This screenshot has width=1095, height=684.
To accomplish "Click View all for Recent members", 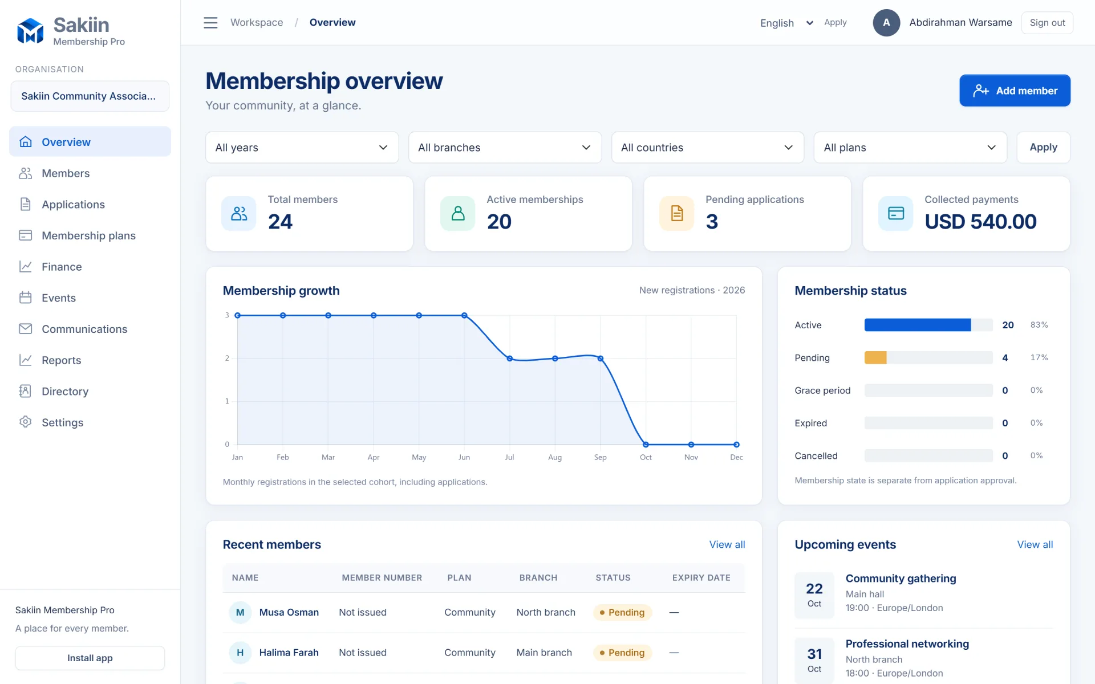I will pos(727,544).
